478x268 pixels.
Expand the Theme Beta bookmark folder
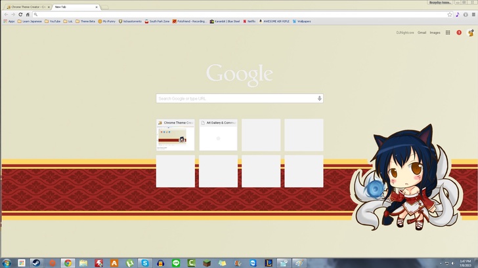(x=85, y=21)
